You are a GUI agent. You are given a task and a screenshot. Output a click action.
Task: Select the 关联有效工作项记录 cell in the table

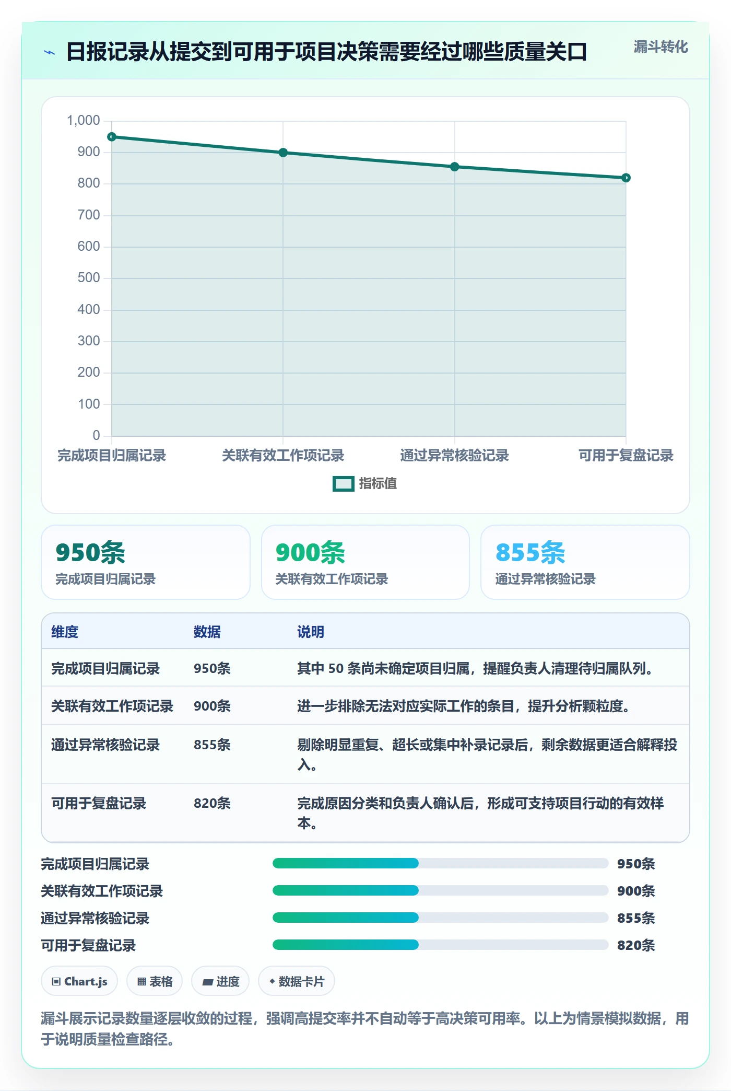(112, 706)
